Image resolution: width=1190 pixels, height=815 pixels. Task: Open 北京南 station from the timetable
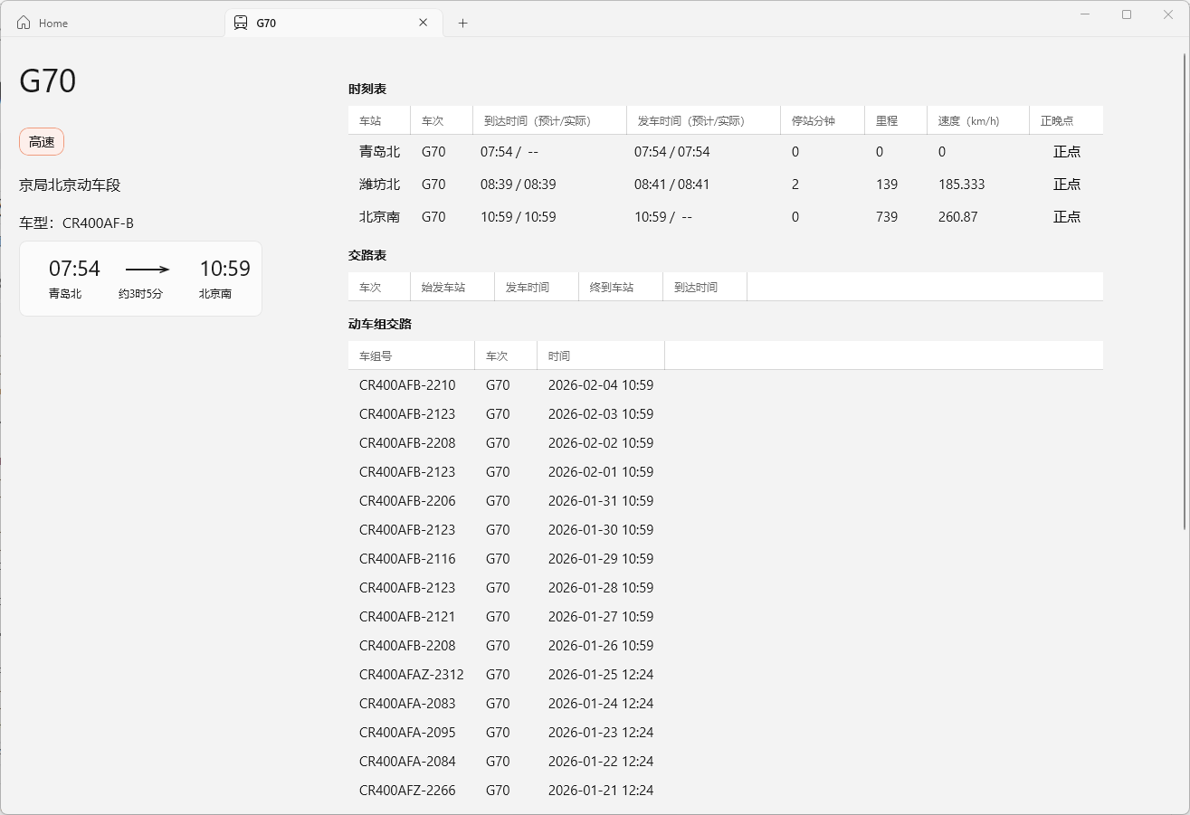click(x=378, y=216)
